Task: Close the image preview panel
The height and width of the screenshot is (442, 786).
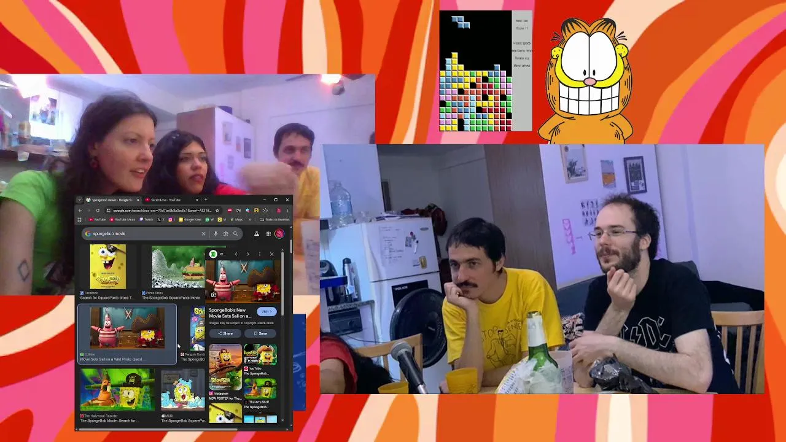Action: click(x=271, y=254)
